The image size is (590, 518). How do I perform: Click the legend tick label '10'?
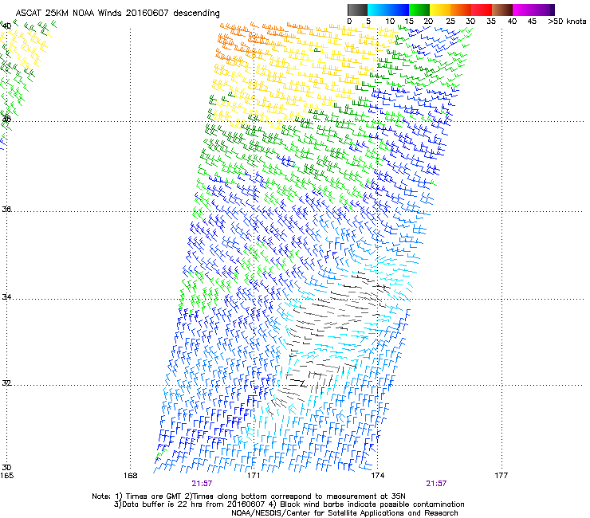point(390,22)
